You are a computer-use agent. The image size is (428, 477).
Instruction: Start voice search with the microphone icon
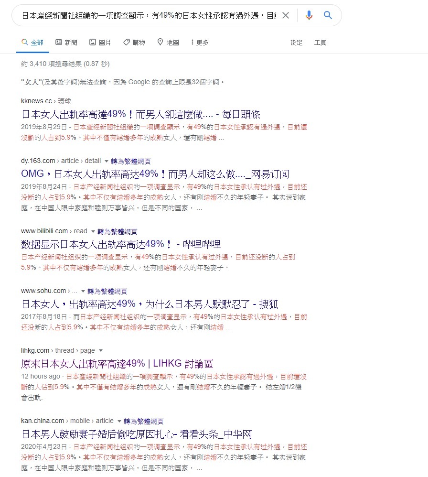(x=309, y=15)
